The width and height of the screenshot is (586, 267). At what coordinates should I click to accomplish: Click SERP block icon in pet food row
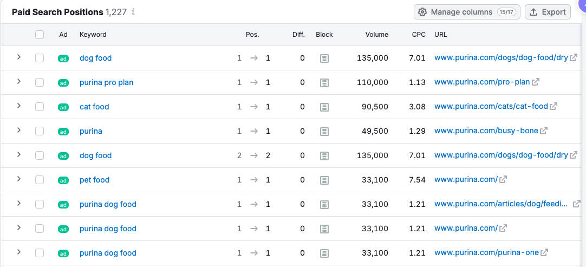[x=324, y=180]
